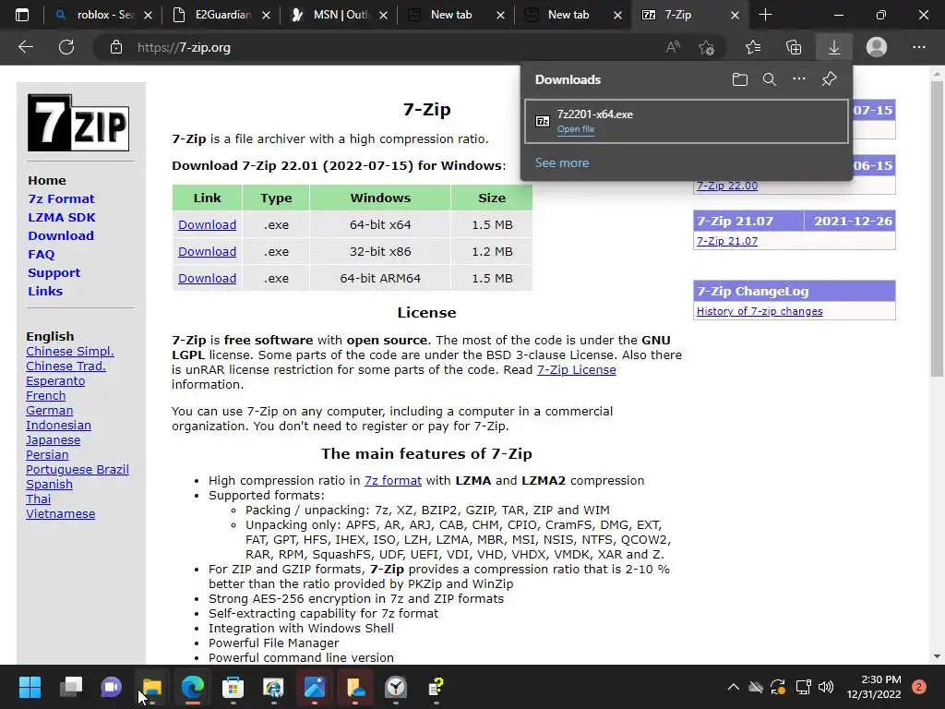Open File Explorer from taskbar
The width and height of the screenshot is (945, 709).
click(x=152, y=687)
